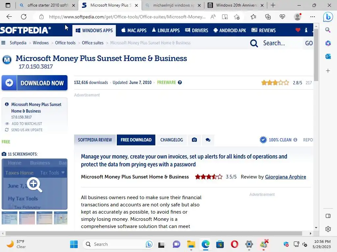Open File Explorer from taskbar

[191, 244]
